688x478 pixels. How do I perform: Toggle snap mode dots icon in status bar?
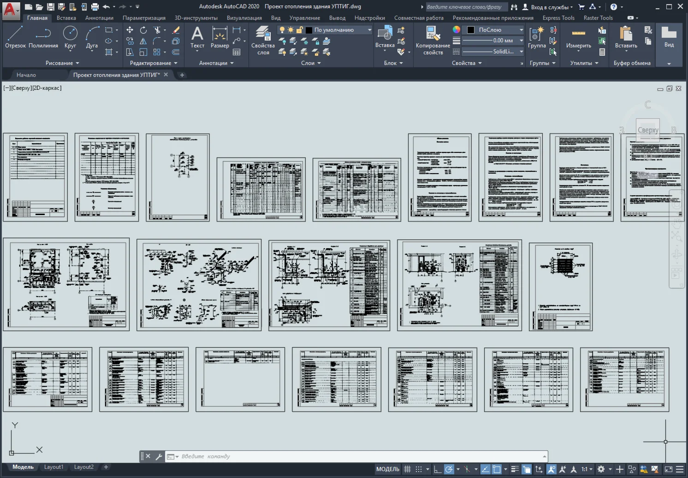click(419, 469)
